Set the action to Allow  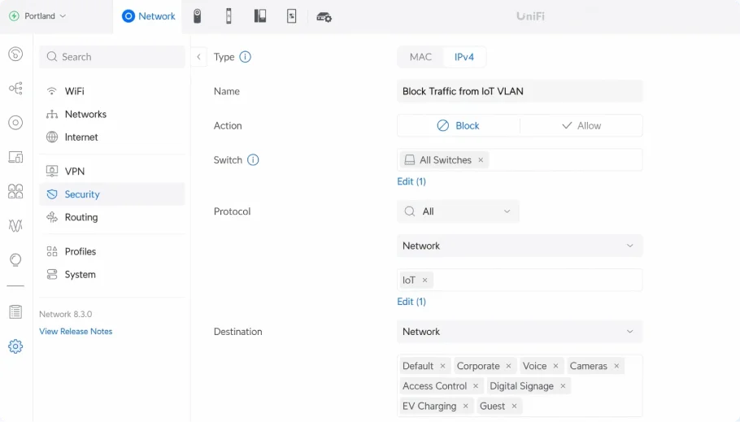(x=581, y=125)
